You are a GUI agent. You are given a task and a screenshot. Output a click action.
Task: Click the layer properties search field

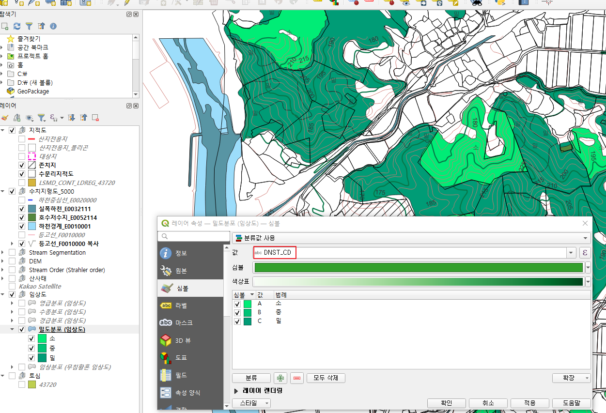pos(194,236)
